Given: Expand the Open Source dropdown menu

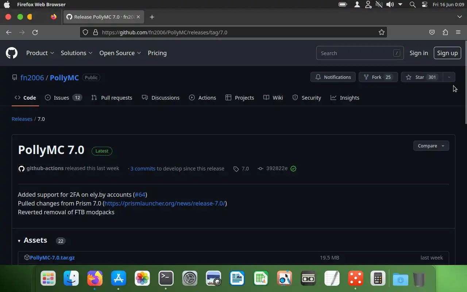Looking at the screenshot, I should coord(120,53).
